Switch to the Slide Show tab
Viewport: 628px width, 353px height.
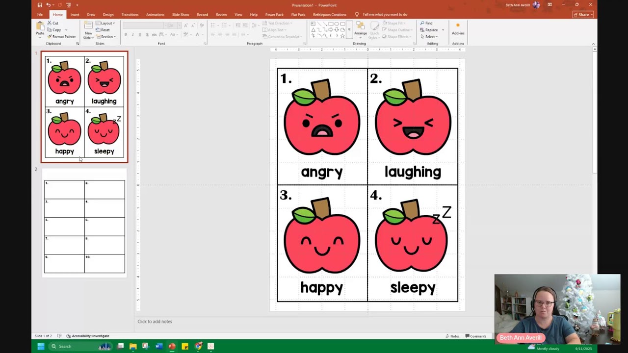click(x=181, y=15)
